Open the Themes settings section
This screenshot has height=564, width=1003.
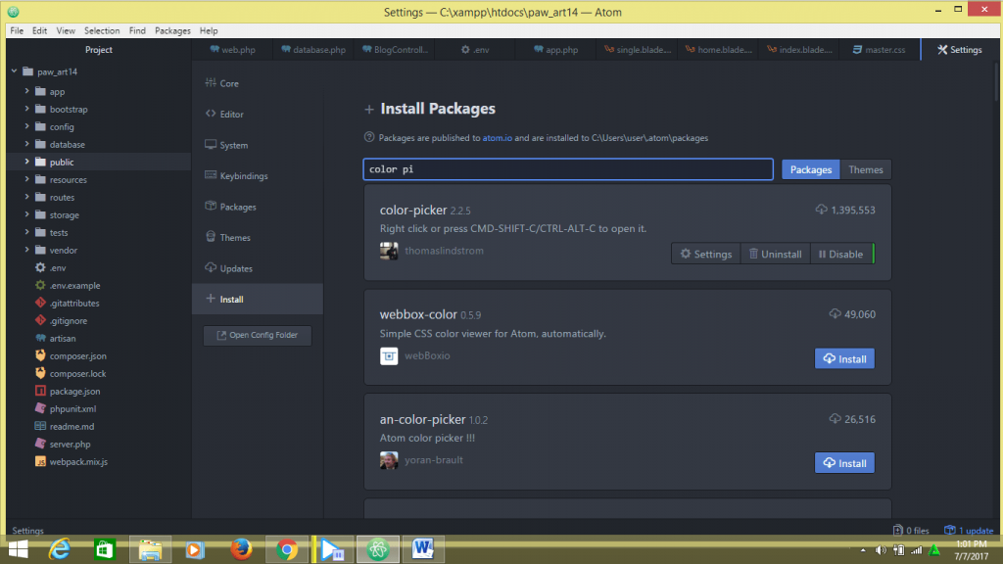pyautogui.click(x=234, y=237)
